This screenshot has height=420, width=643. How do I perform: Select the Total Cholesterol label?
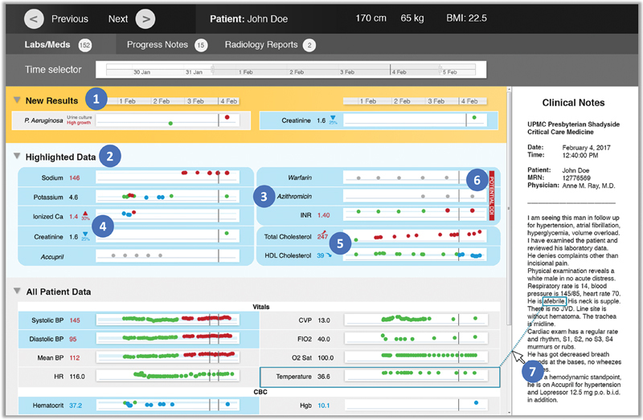click(288, 236)
